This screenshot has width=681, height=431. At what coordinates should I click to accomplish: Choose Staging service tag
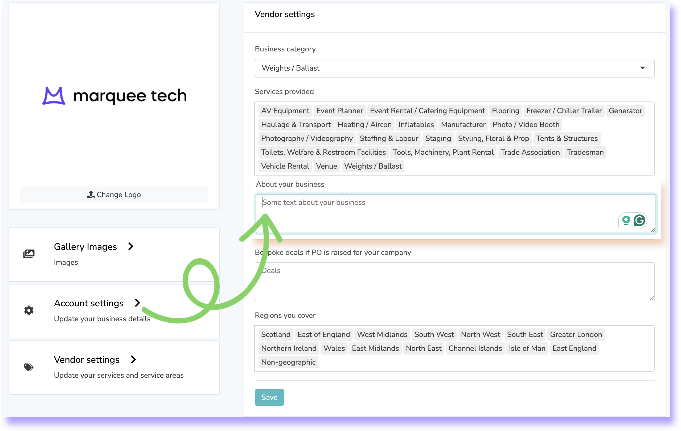[438, 139]
